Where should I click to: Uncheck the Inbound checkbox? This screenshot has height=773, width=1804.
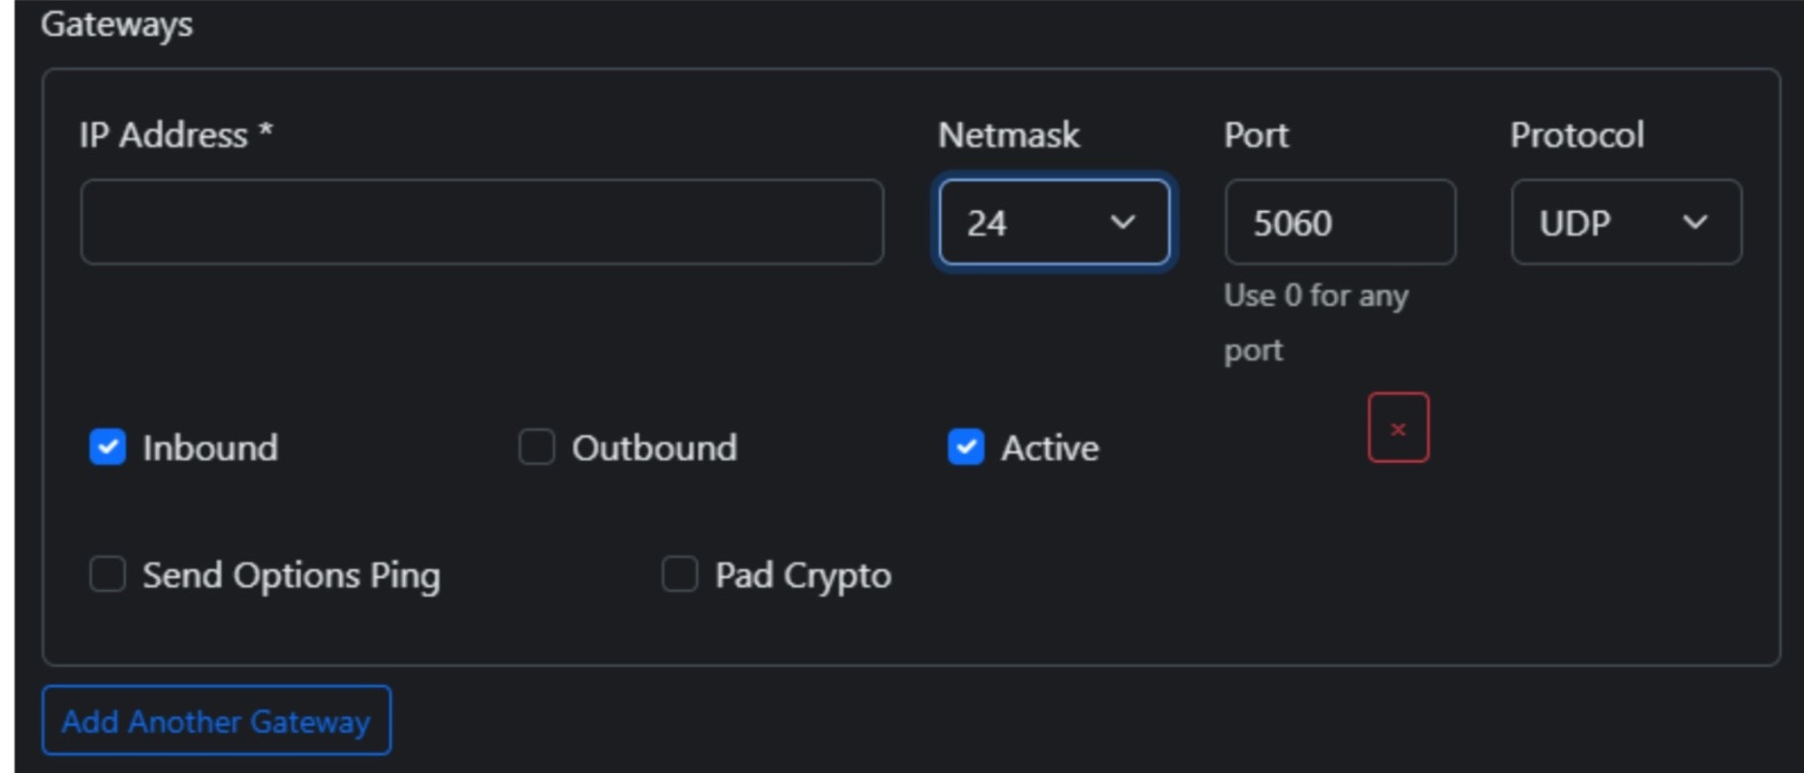107,447
